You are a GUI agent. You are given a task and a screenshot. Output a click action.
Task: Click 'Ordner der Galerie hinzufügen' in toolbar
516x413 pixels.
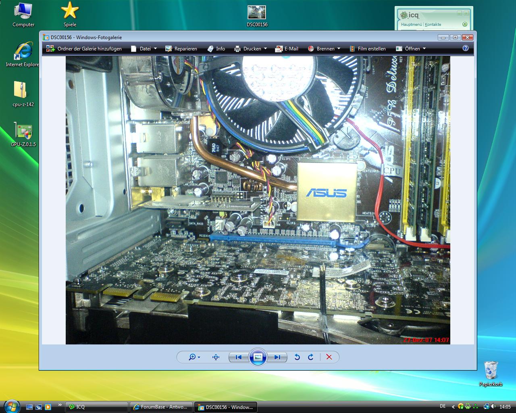[x=84, y=48]
